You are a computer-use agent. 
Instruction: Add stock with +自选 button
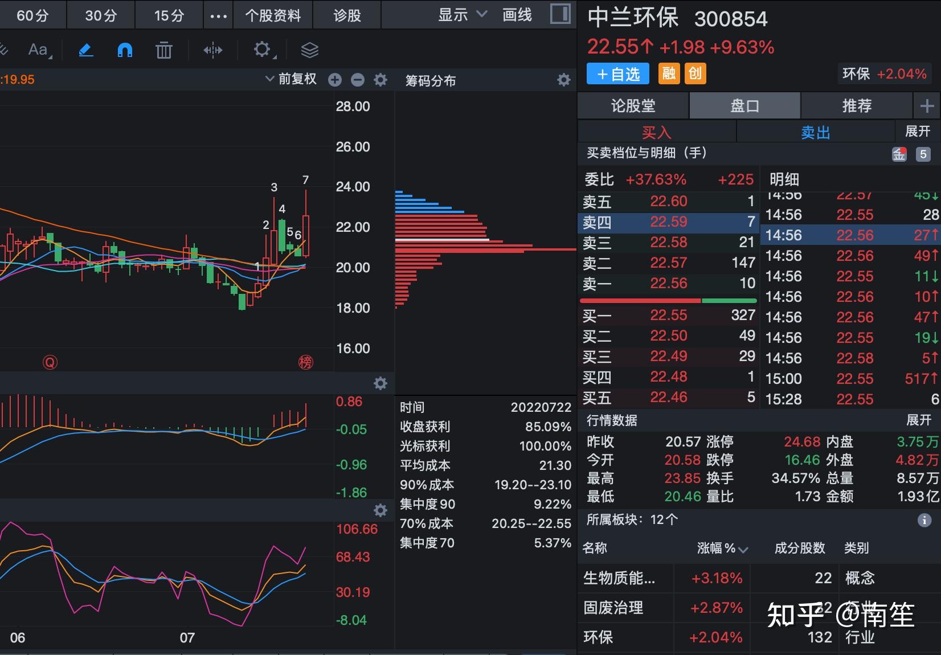[618, 74]
